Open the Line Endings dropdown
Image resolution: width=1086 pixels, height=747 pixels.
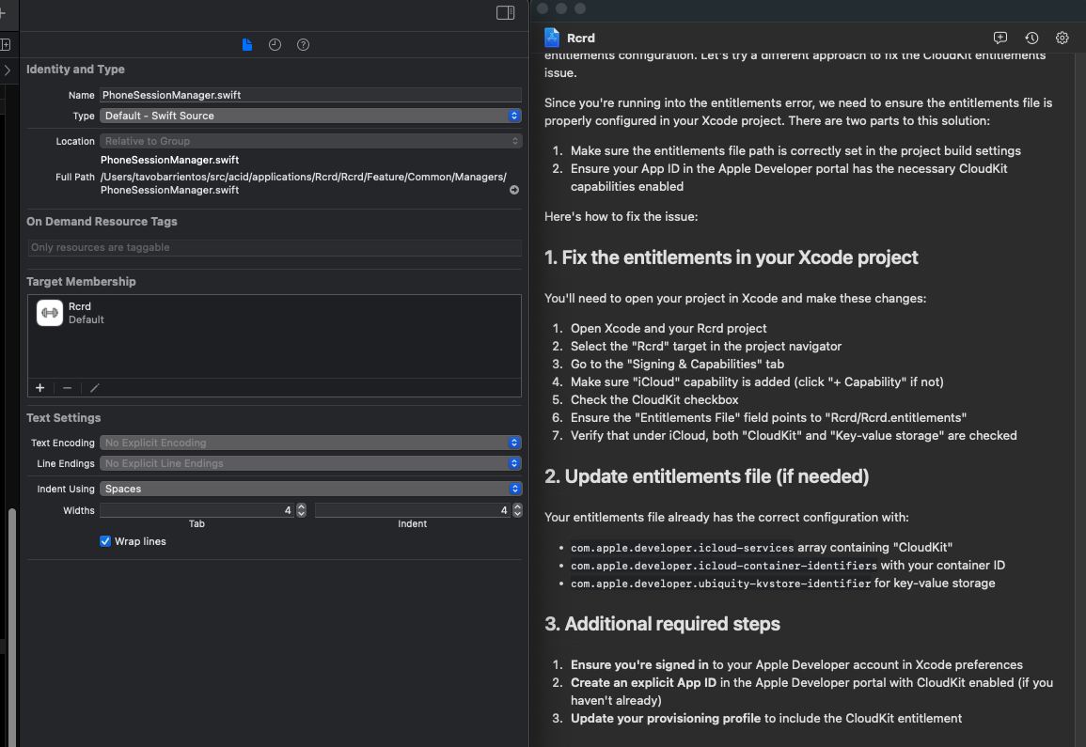310,463
